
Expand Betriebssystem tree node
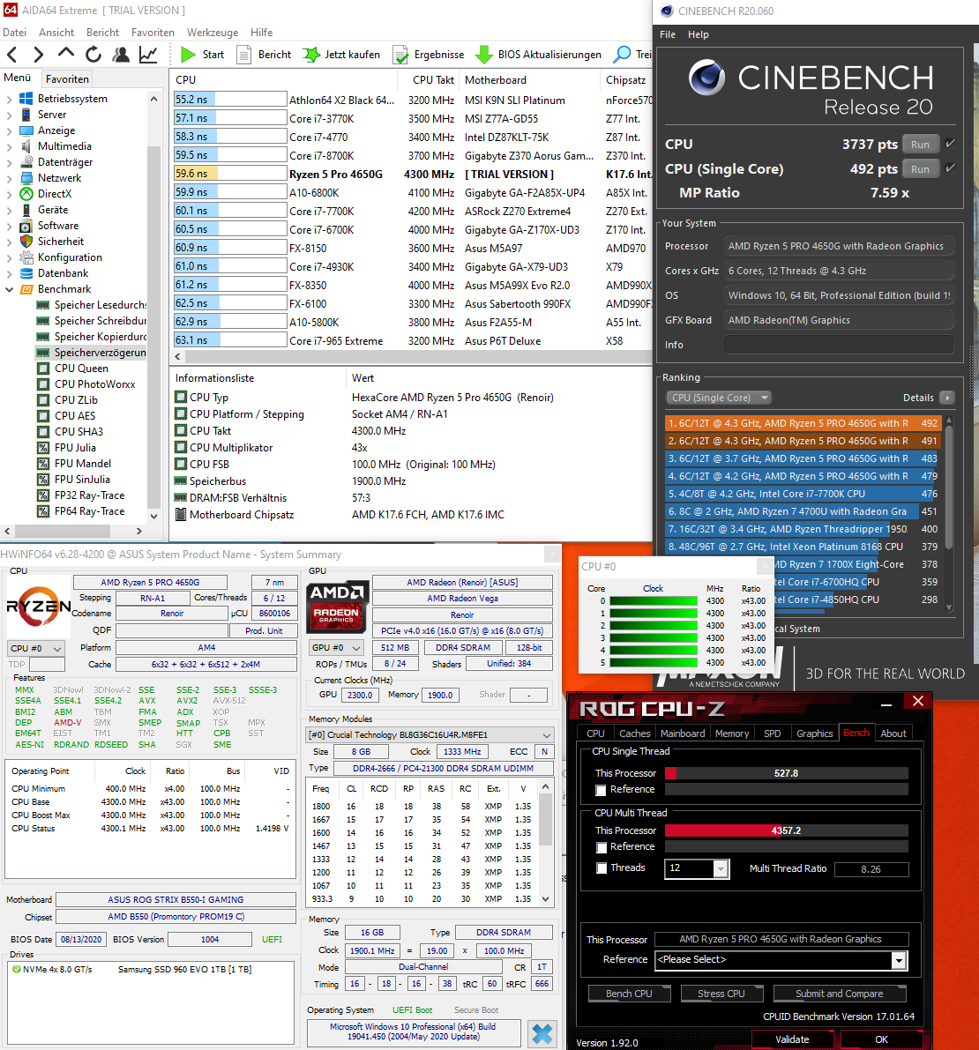pos(9,99)
